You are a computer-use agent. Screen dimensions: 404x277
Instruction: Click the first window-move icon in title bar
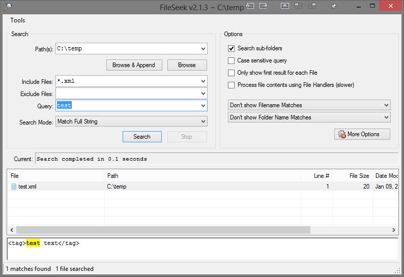tap(250, 6)
